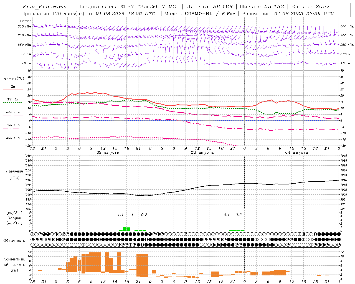
Task: Click the Облачность row label
Action: 14,241
